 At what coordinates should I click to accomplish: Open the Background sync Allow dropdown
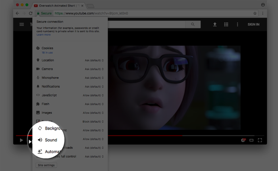93,130
